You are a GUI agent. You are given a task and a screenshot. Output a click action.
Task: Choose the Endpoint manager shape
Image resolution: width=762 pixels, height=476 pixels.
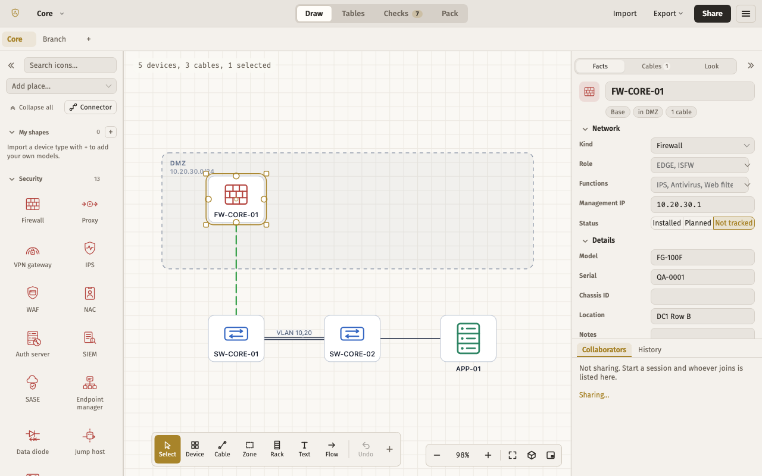click(90, 393)
